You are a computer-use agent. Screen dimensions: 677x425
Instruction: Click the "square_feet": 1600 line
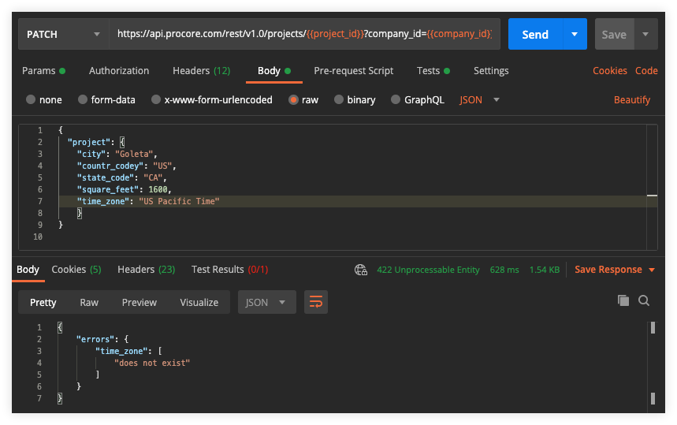(125, 189)
